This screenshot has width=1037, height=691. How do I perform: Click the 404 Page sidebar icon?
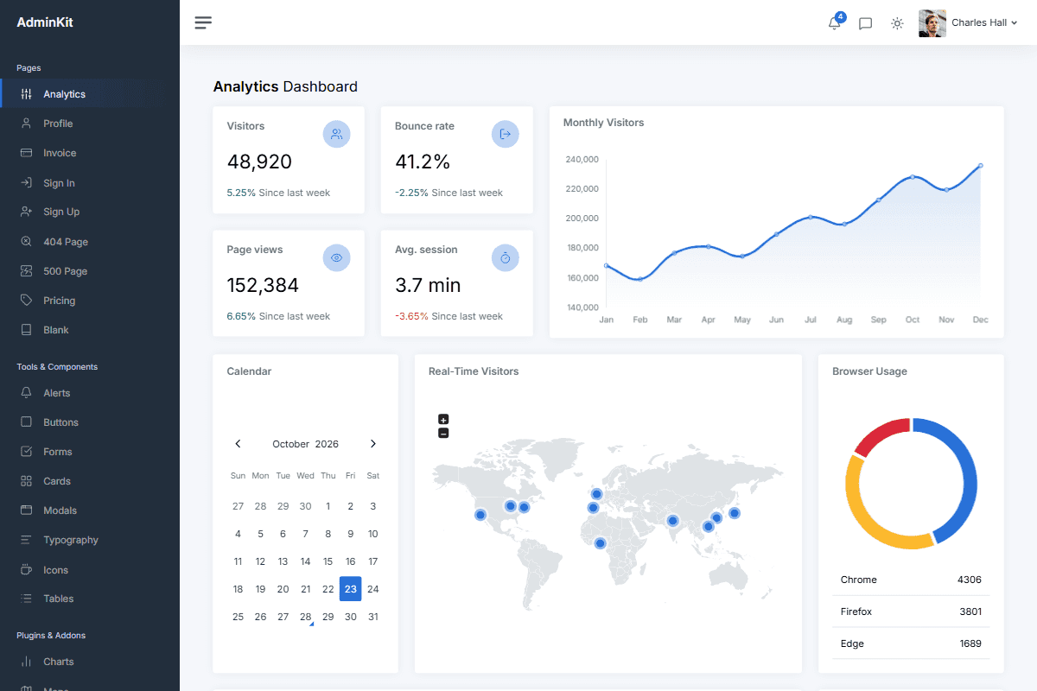[26, 242]
